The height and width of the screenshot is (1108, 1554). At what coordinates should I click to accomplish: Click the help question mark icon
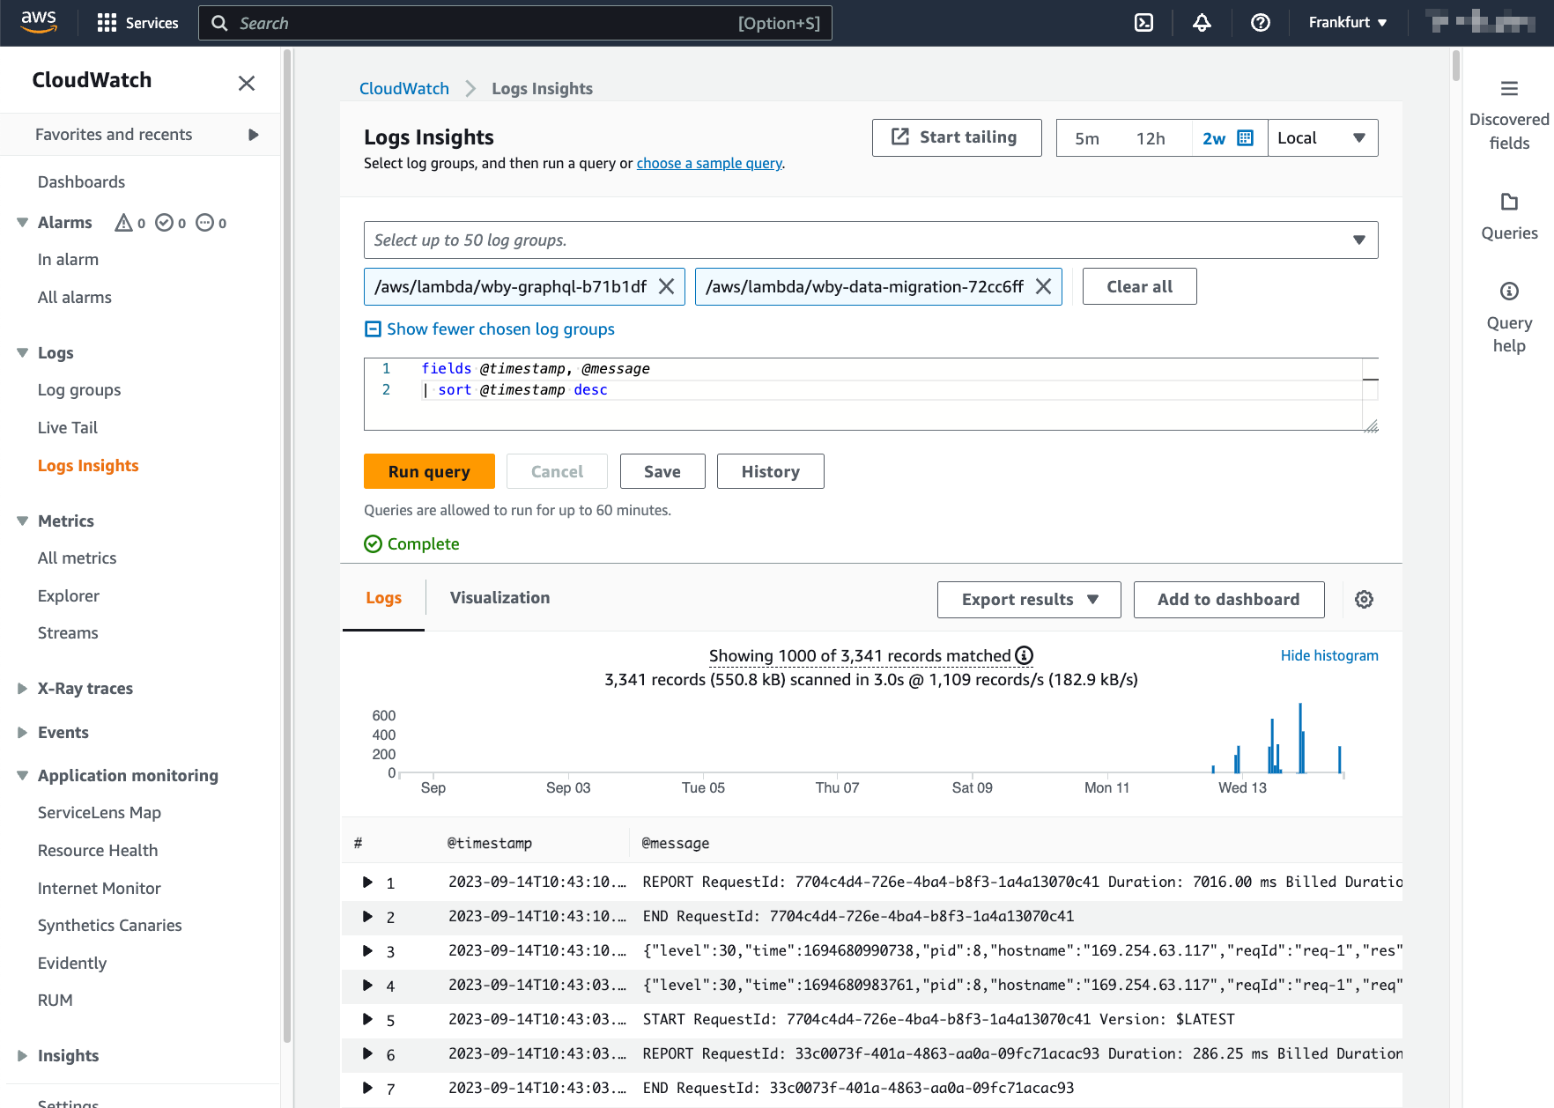[1260, 23]
